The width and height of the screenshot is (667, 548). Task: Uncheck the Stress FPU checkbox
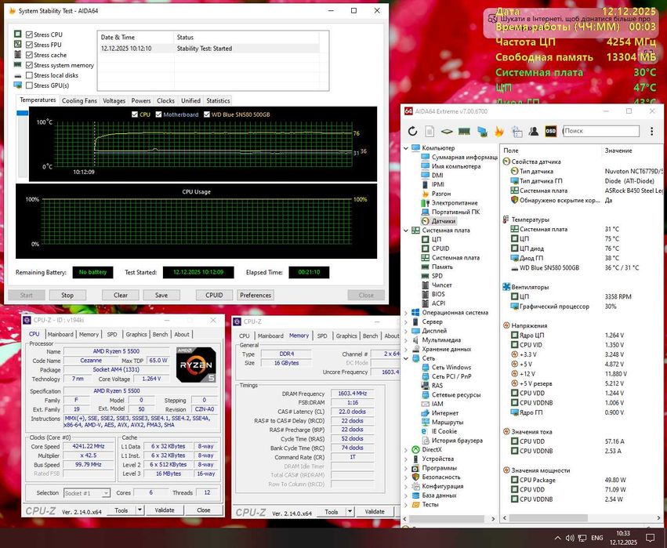[x=29, y=45]
